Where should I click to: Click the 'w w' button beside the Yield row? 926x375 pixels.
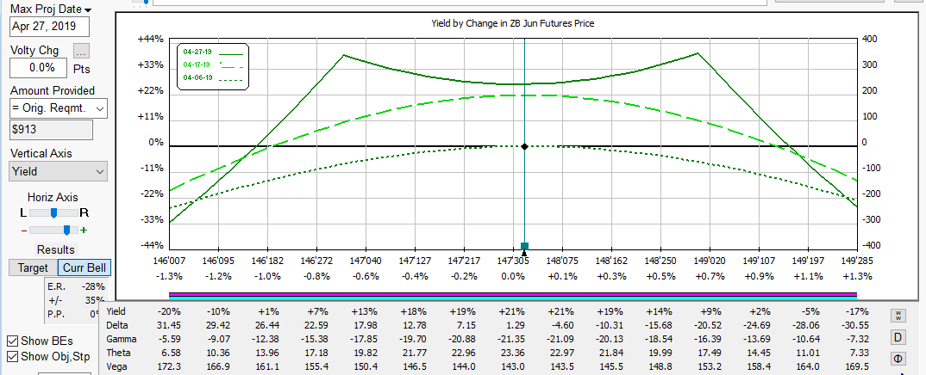coord(898,316)
